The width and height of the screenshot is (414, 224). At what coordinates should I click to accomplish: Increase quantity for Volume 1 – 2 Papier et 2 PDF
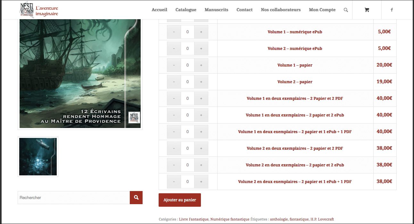tap(201, 99)
